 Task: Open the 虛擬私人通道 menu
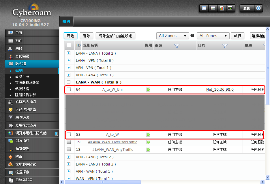click(x=32, y=102)
